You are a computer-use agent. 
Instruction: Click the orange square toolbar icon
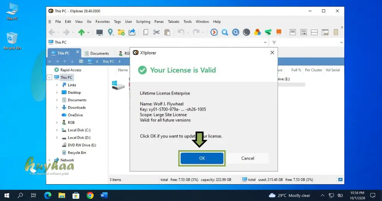pos(279,32)
